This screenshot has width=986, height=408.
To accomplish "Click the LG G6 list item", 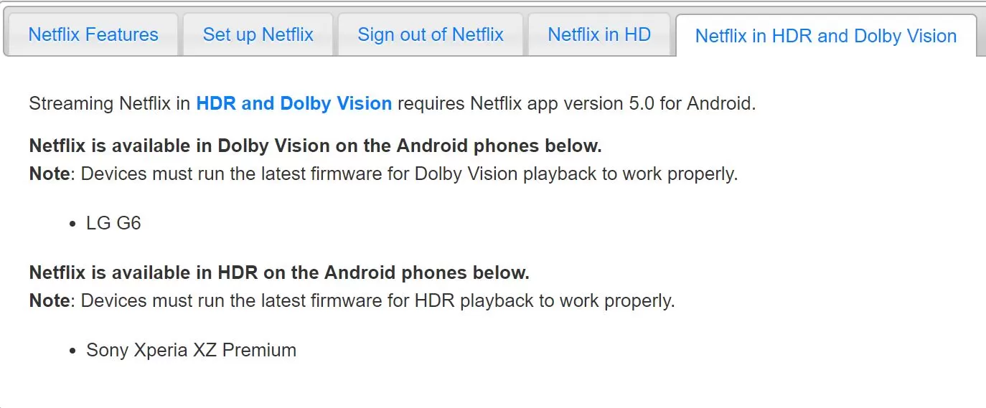I will pyautogui.click(x=113, y=223).
